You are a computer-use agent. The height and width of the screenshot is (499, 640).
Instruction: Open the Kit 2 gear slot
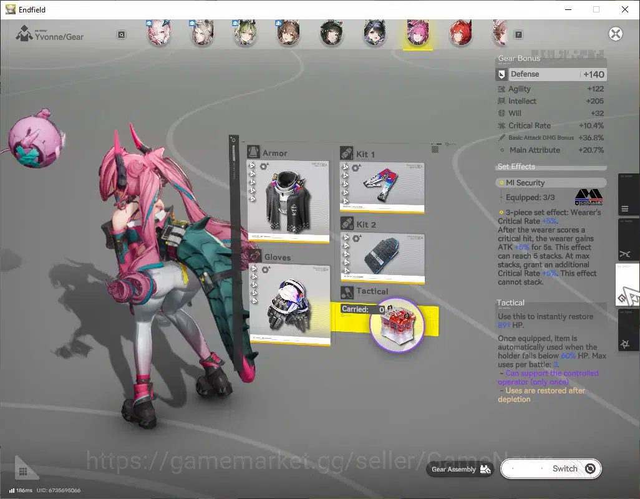coord(383,258)
